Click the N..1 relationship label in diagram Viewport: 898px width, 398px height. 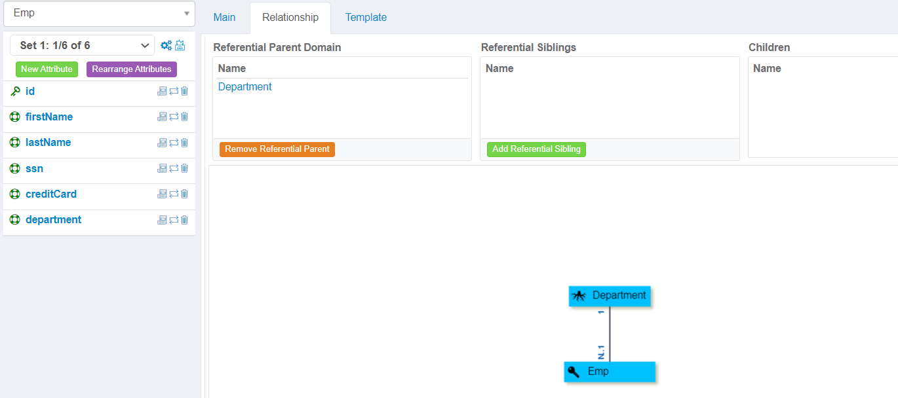(602, 352)
